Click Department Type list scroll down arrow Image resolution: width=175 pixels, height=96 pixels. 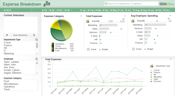37,54
